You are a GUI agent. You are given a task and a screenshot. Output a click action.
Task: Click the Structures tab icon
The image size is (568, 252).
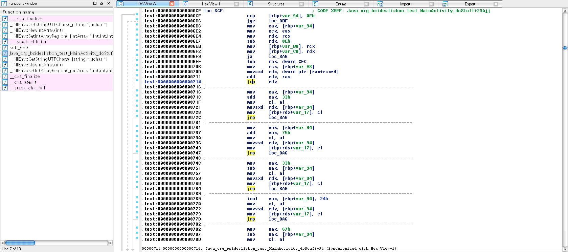(250, 4)
